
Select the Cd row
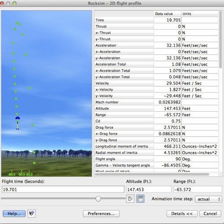pyautogui.click(x=156, y=121)
